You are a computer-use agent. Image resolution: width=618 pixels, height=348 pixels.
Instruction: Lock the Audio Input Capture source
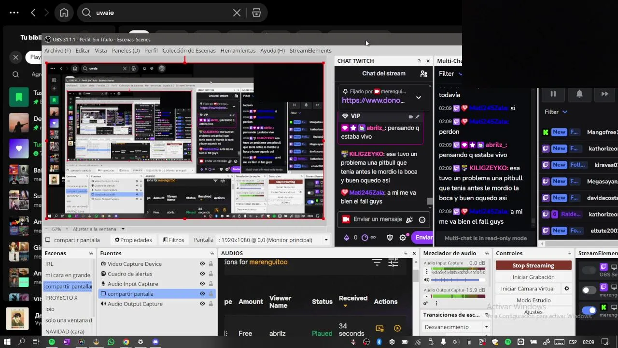(211, 284)
